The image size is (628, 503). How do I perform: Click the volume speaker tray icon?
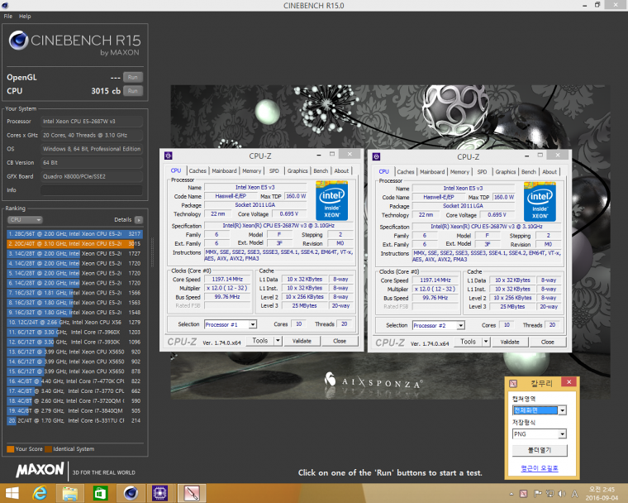[563, 493]
